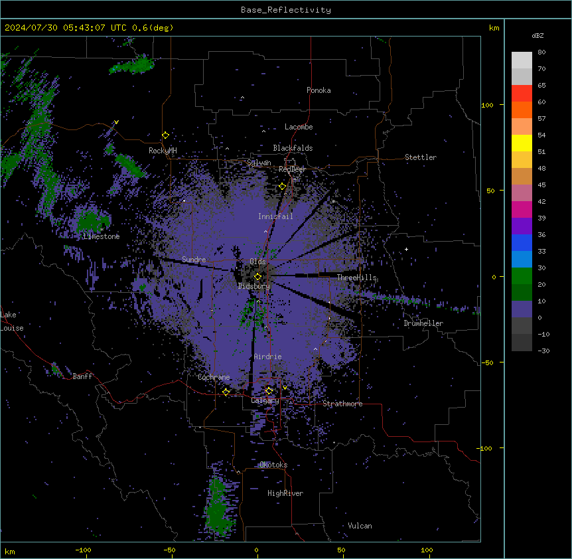The height and width of the screenshot is (559, 572).
Task: Pick the magenta 39-42 dBZ legend swatch
Action: pyautogui.click(x=522, y=209)
